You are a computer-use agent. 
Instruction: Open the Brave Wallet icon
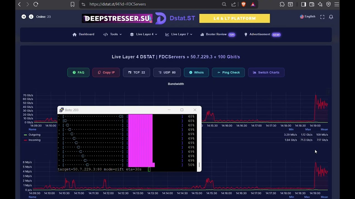point(312,4)
